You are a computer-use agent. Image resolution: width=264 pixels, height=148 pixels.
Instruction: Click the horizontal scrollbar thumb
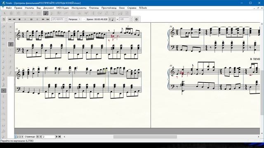(145, 137)
